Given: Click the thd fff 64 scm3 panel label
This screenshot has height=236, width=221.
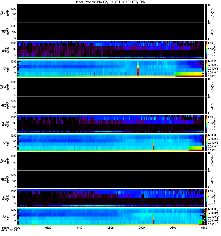Looking at the screenshot, I should click(4, 106).
